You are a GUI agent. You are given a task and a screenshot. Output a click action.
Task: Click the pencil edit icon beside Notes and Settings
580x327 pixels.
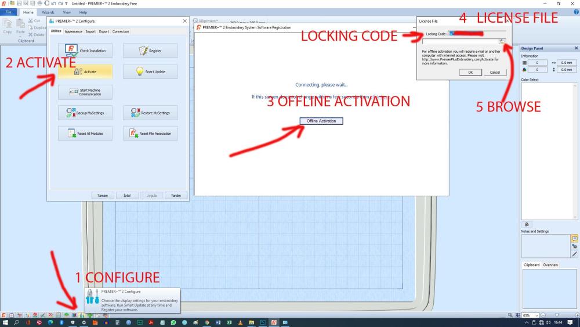[574, 254]
